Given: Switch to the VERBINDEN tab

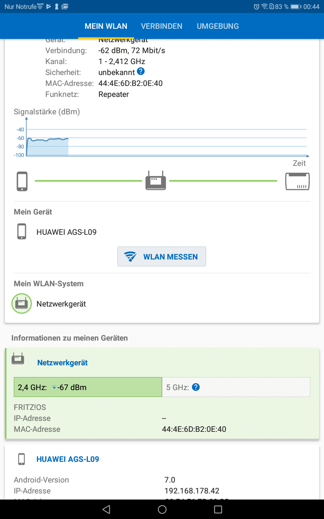Looking at the screenshot, I should click(x=162, y=26).
